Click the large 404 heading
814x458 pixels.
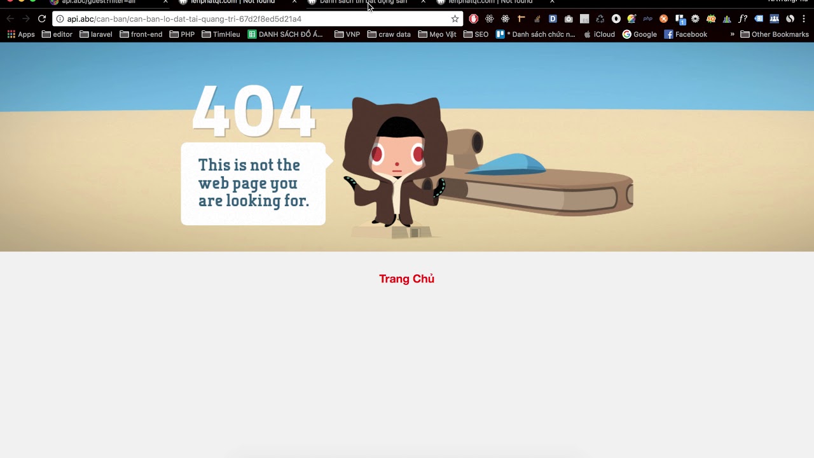(253, 110)
